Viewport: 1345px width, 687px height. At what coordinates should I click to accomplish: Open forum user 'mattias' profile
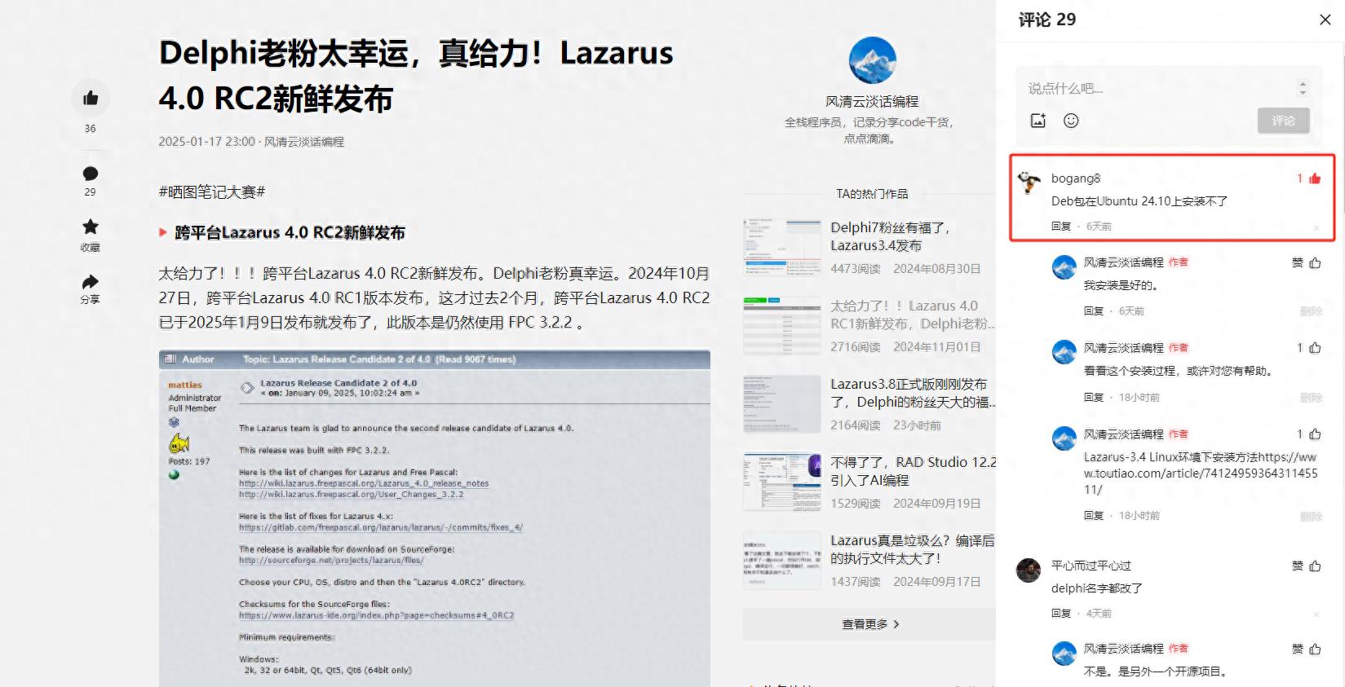185,385
